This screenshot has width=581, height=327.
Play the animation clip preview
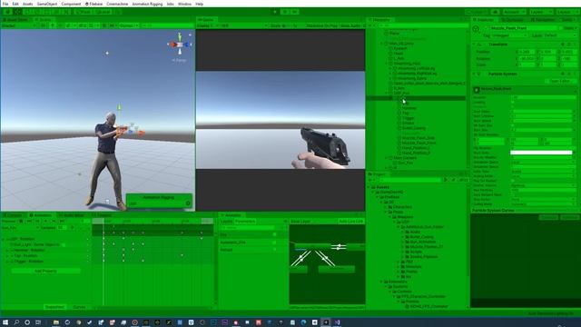coord(45,222)
